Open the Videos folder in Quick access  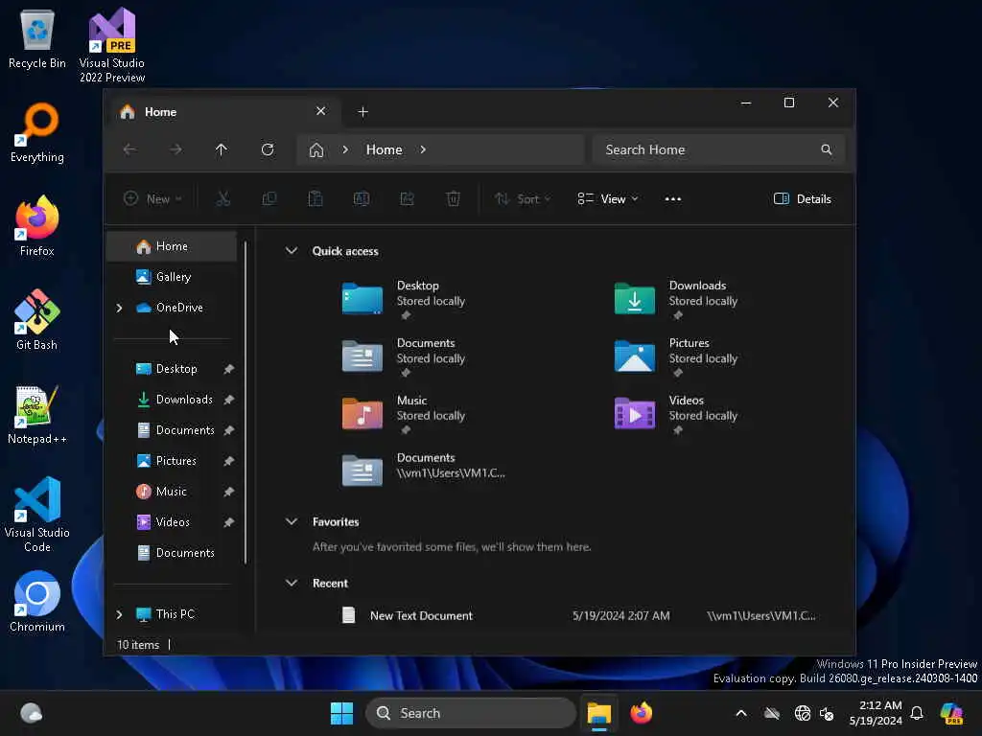click(x=676, y=414)
